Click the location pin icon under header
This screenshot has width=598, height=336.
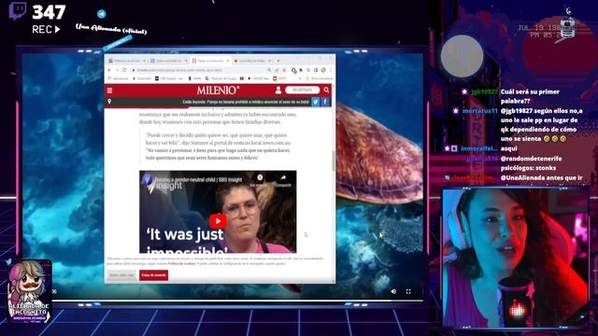[x=109, y=102]
